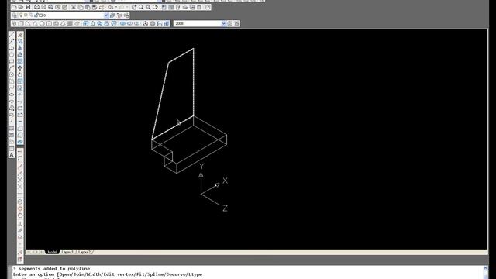Select the Explode modify tool

(x=20, y=141)
